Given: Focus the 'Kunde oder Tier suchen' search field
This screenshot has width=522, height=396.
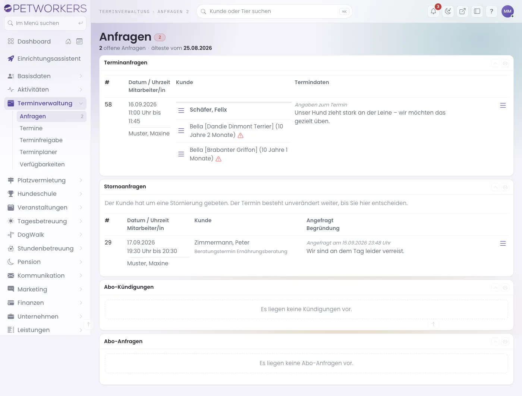Looking at the screenshot, I should (x=274, y=11).
